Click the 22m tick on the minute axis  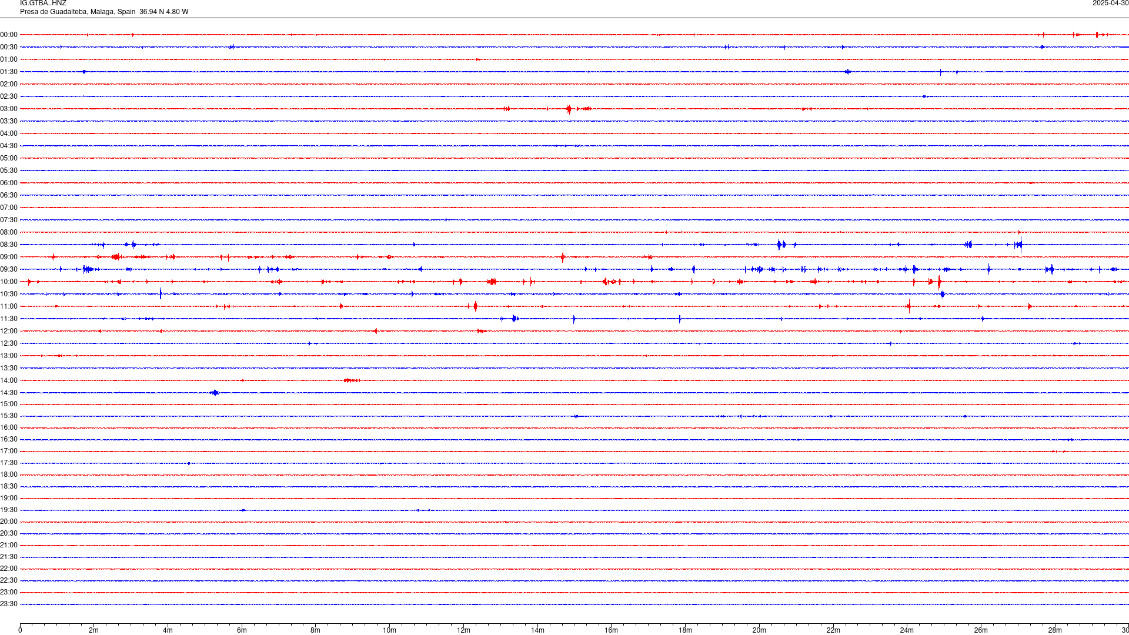click(x=833, y=630)
